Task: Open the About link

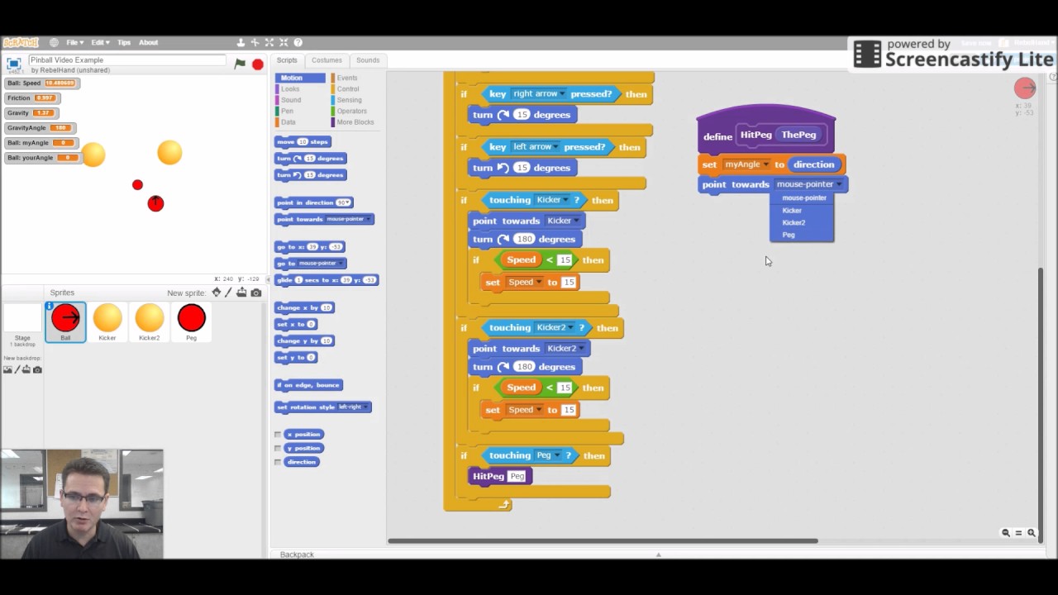Action: coord(149,43)
